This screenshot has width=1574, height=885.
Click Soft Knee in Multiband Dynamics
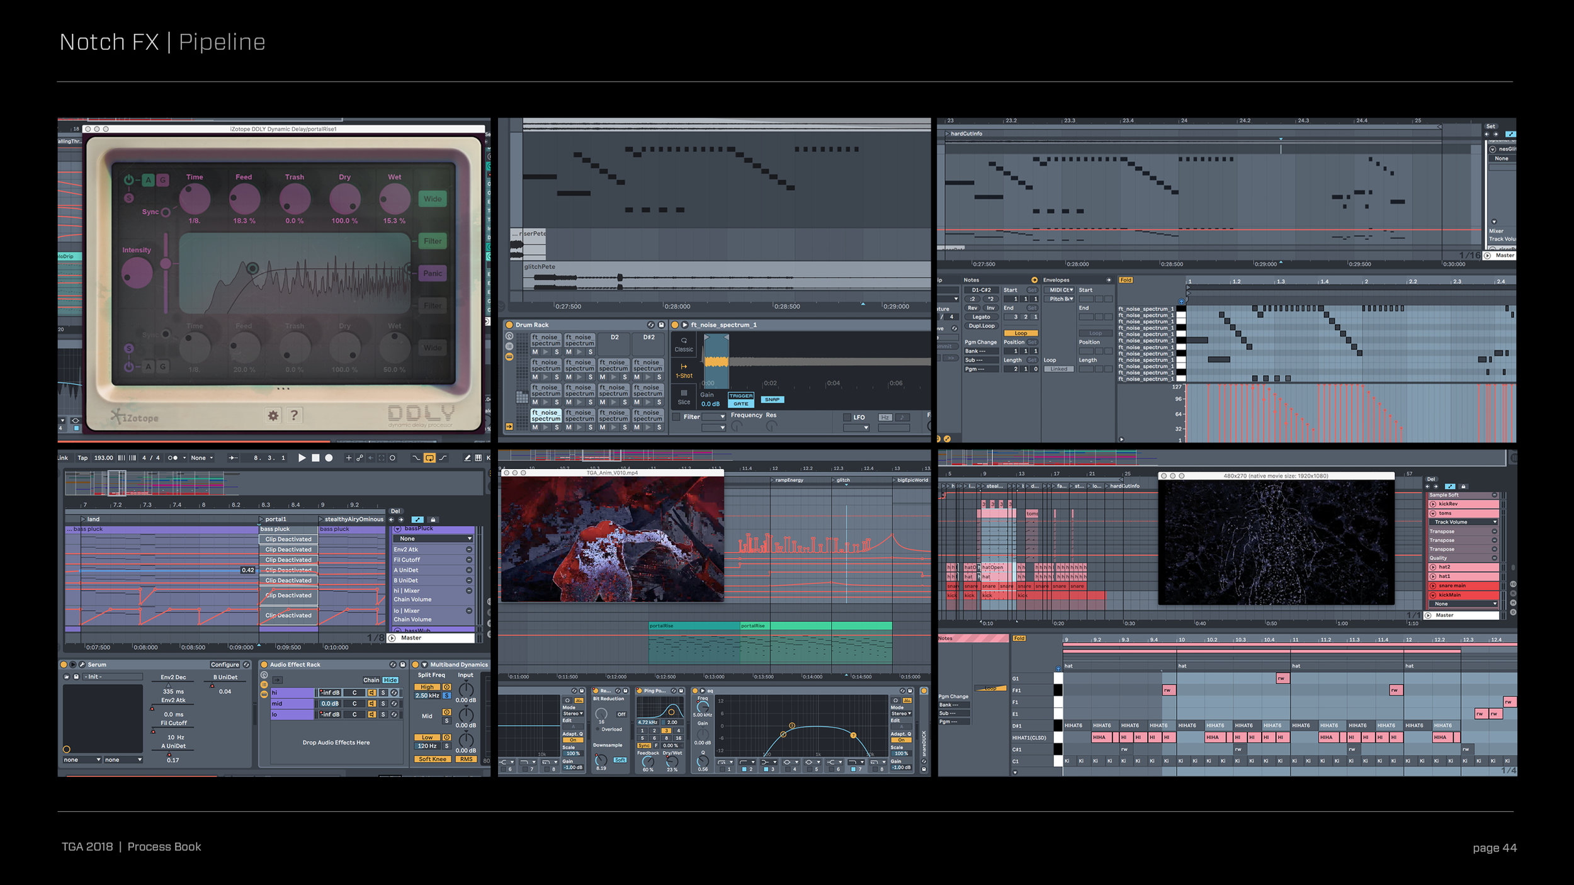[x=433, y=759]
